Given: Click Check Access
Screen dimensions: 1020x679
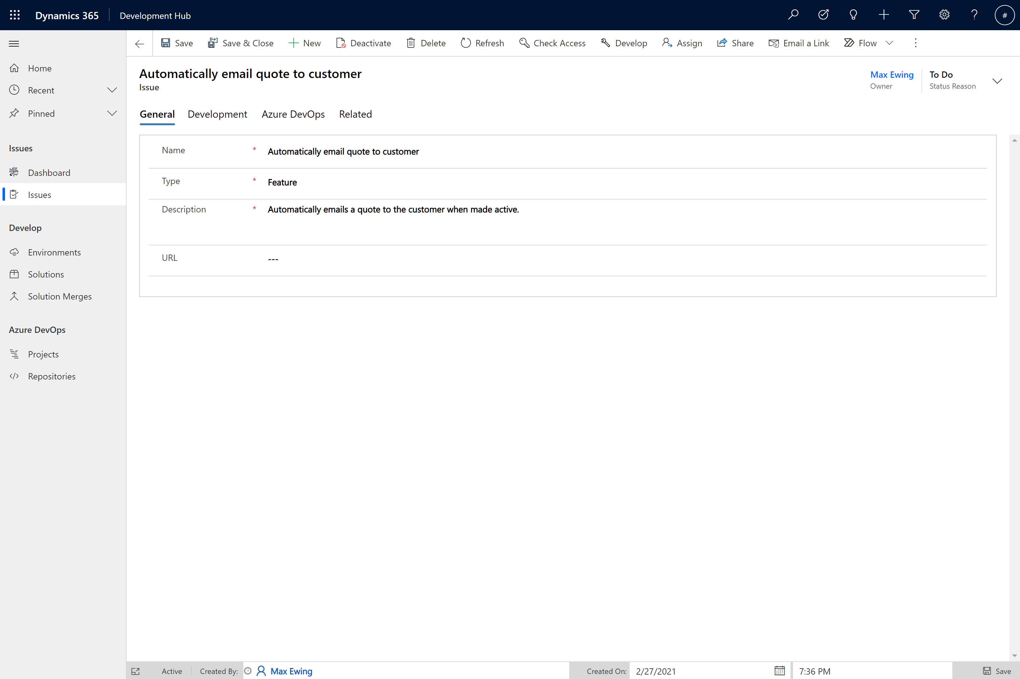Looking at the screenshot, I should tap(552, 43).
